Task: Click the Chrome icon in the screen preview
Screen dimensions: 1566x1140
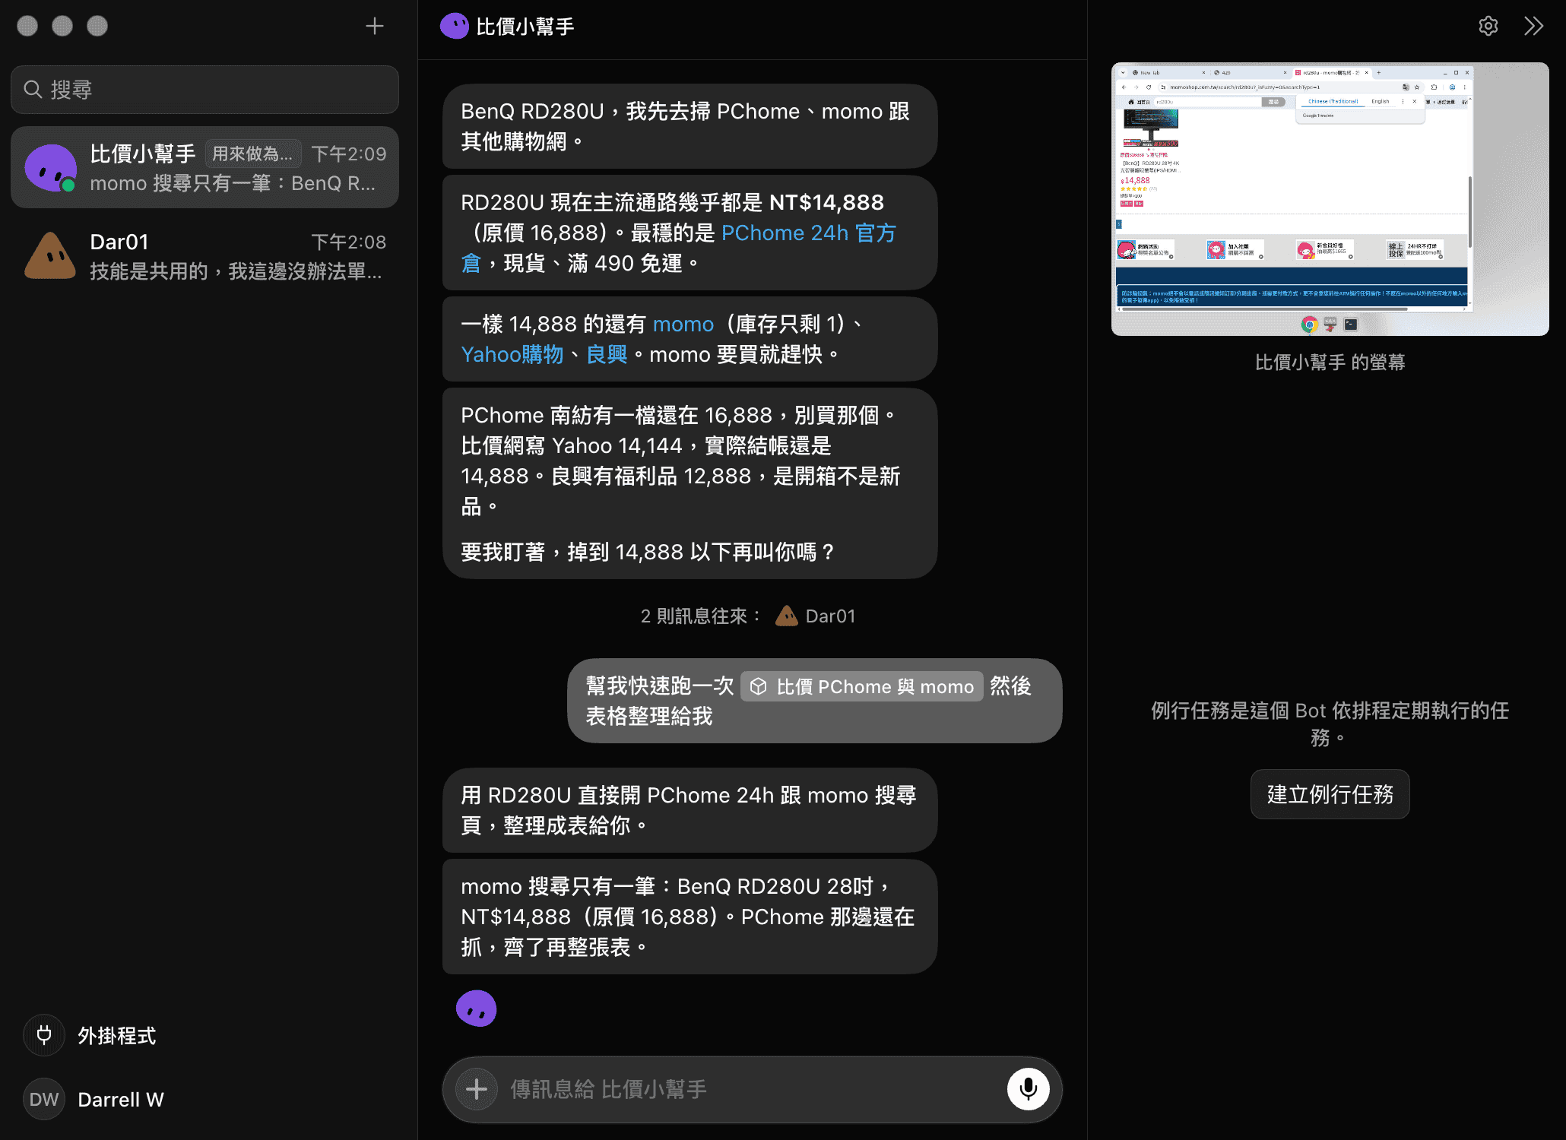Action: tap(1309, 325)
